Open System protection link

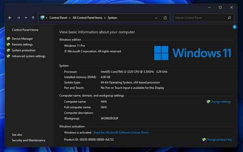point(23,51)
